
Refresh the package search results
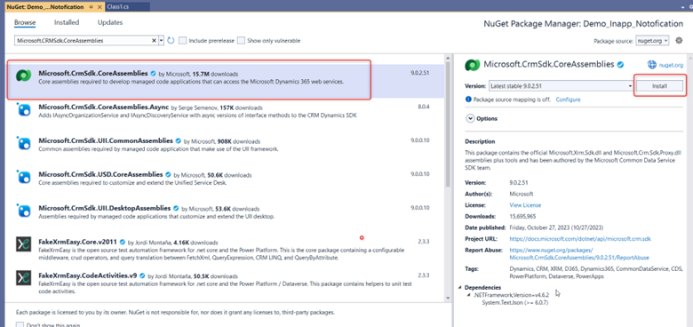click(x=171, y=41)
